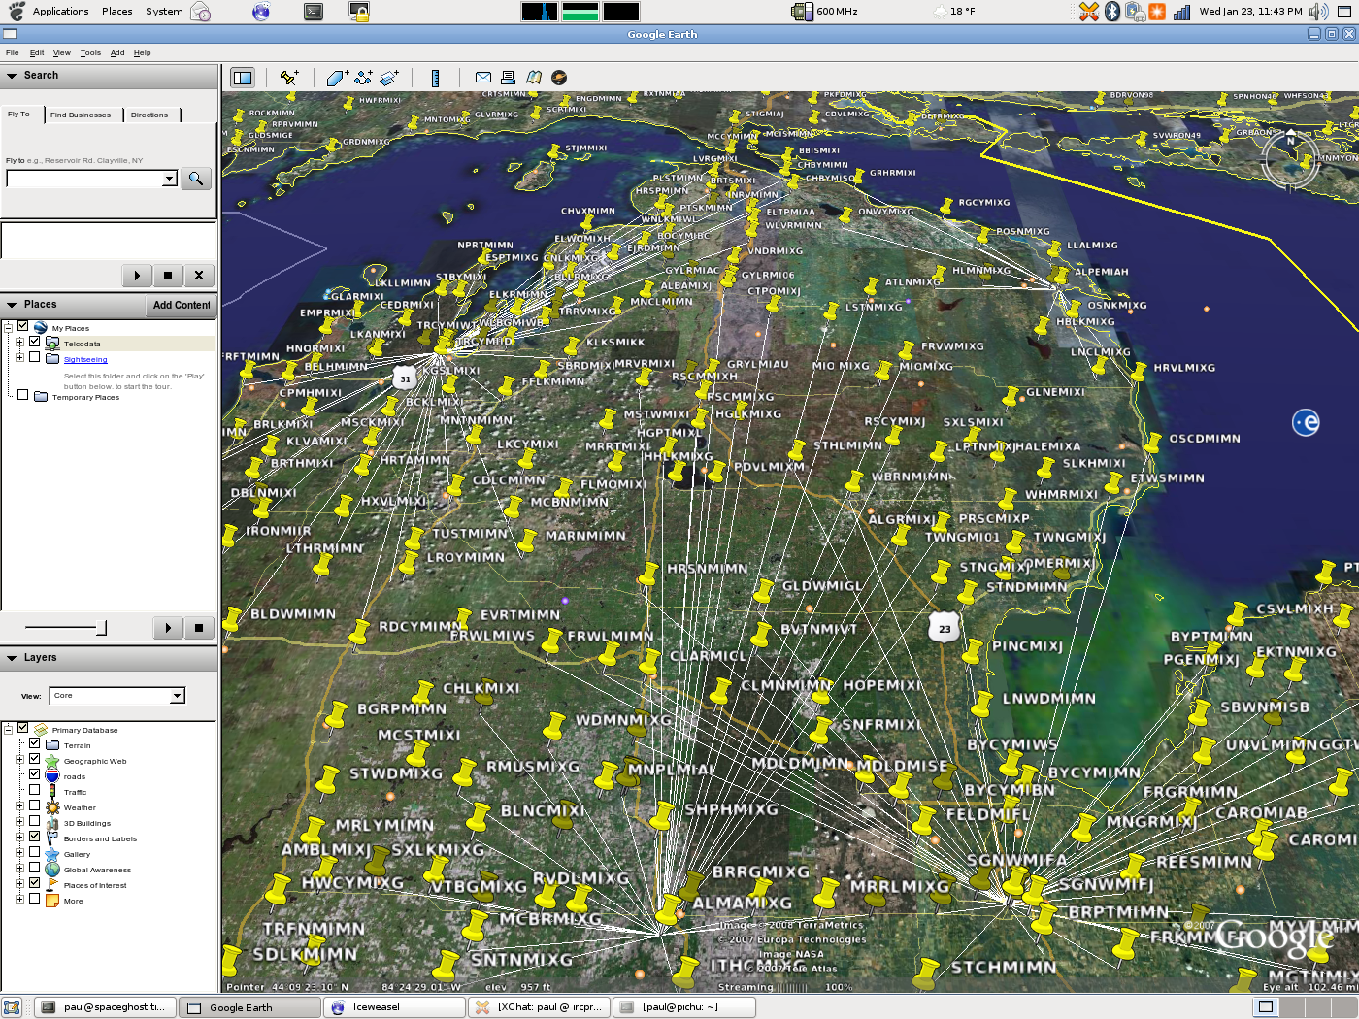Viewport: 1359px width, 1019px height.
Task: Click the OSCDMIMN pushpin placemark
Action: 1152,443
